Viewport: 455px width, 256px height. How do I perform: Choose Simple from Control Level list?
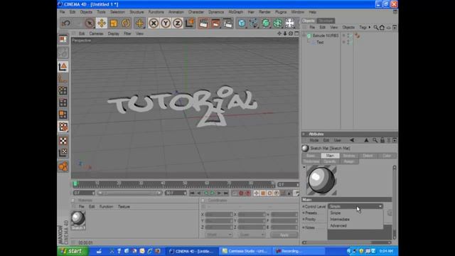tap(336, 213)
